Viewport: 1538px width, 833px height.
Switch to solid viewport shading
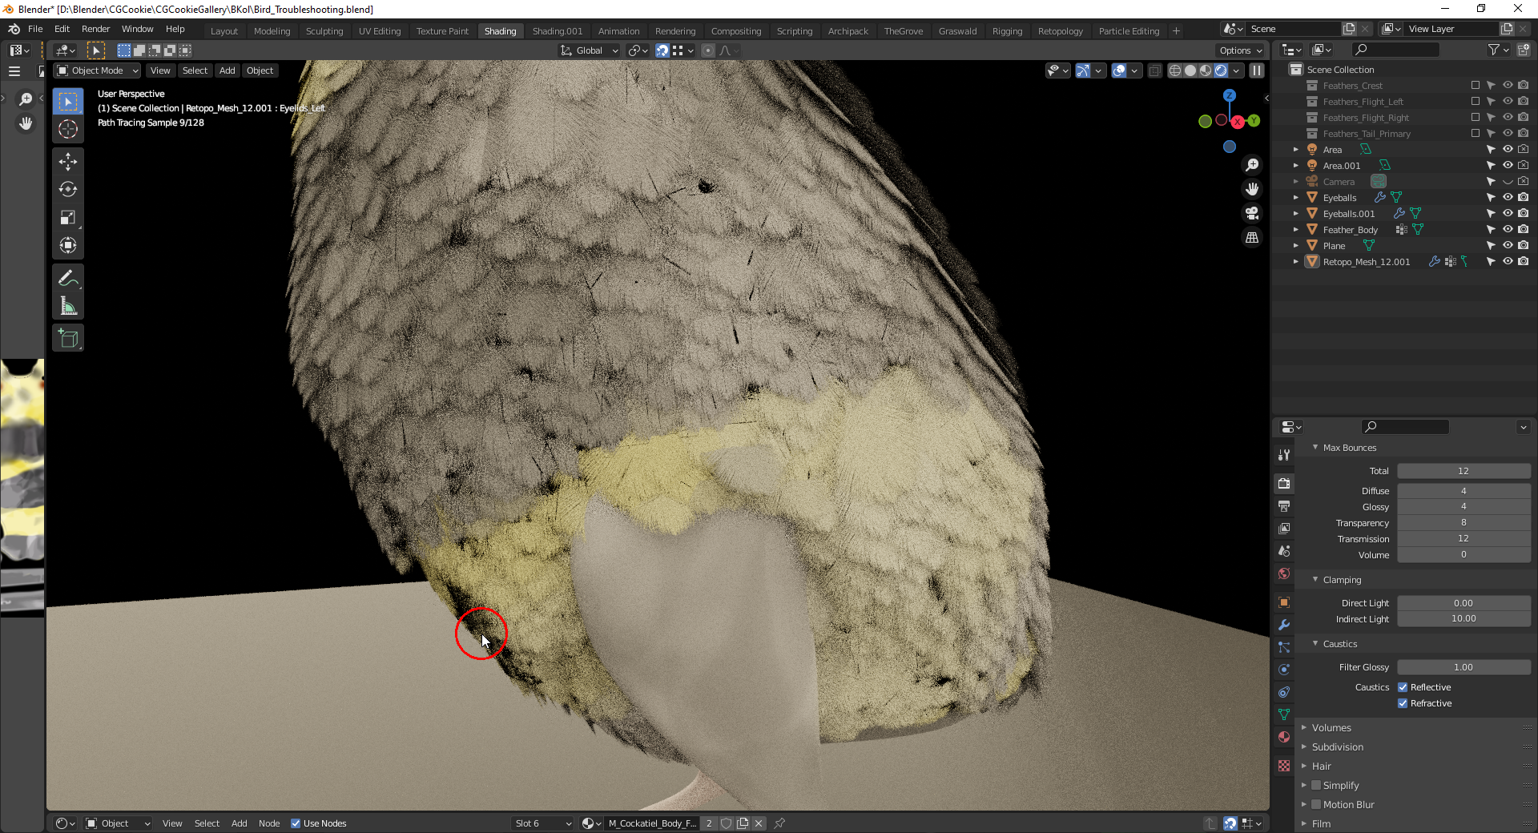click(1190, 70)
